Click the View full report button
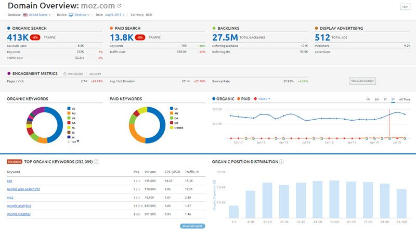The image size is (416, 232). [192, 226]
